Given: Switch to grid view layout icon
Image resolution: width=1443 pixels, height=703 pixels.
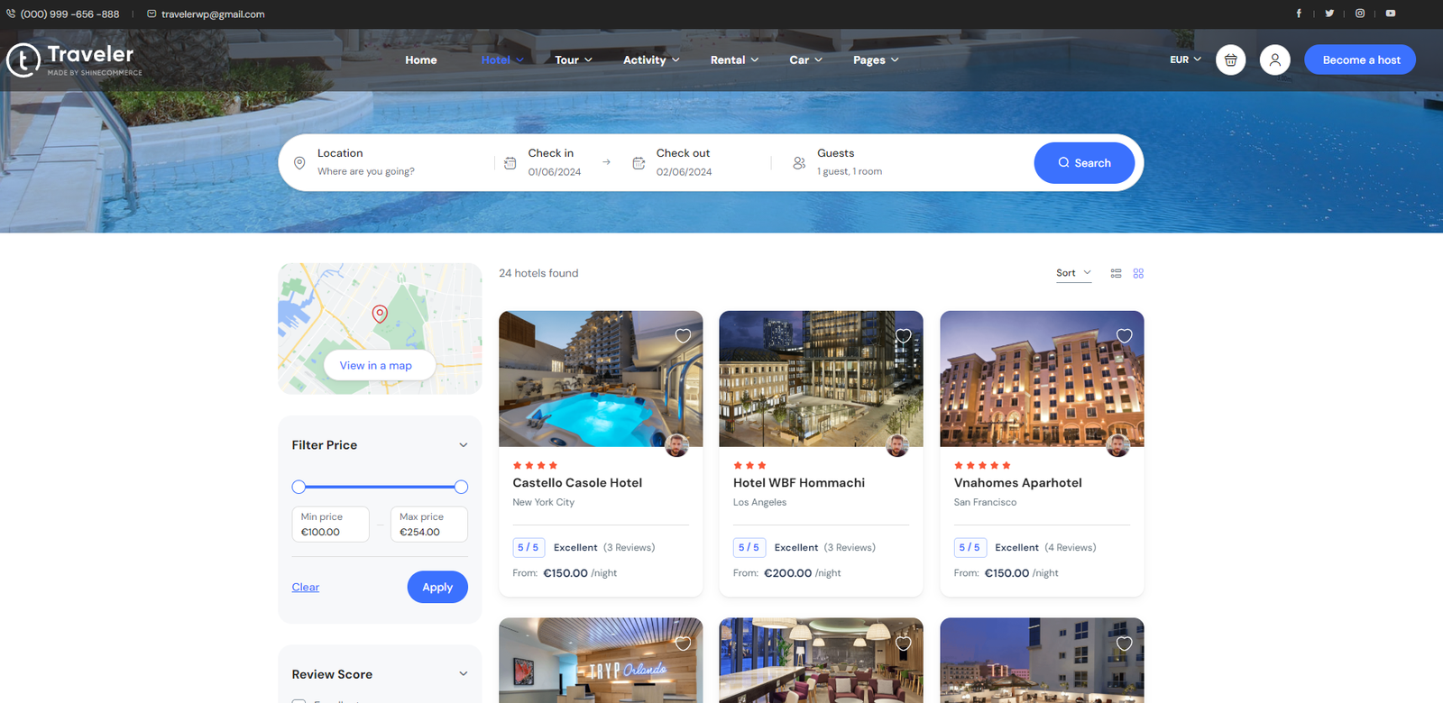Looking at the screenshot, I should (1138, 273).
